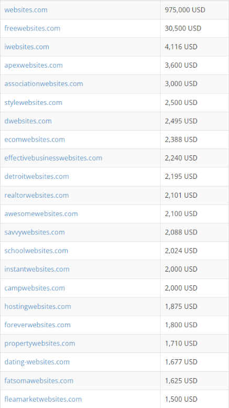Click stylewebsites.com link
This screenshot has width=229, height=408.
click(x=33, y=102)
